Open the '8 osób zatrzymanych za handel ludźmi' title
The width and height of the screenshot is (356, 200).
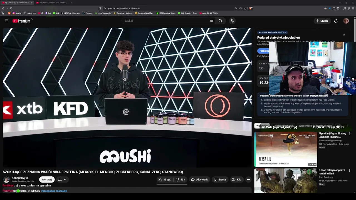(x=332, y=172)
